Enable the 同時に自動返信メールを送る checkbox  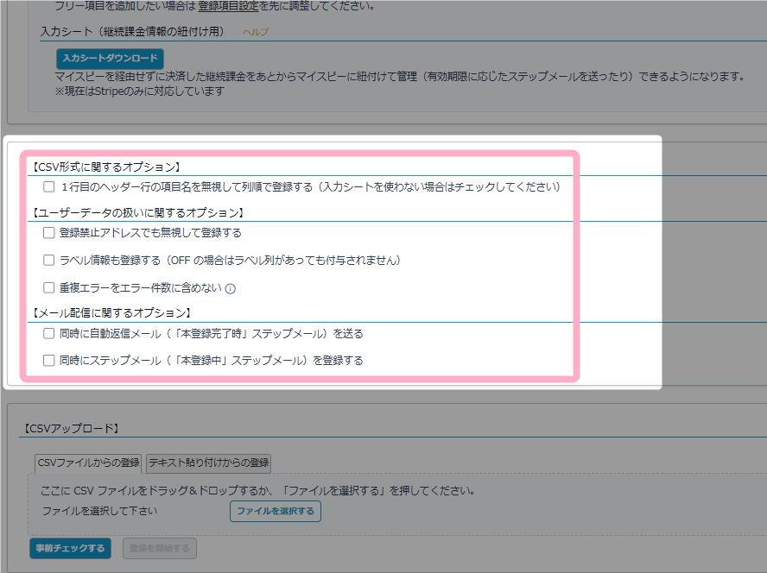pos(49,333)
